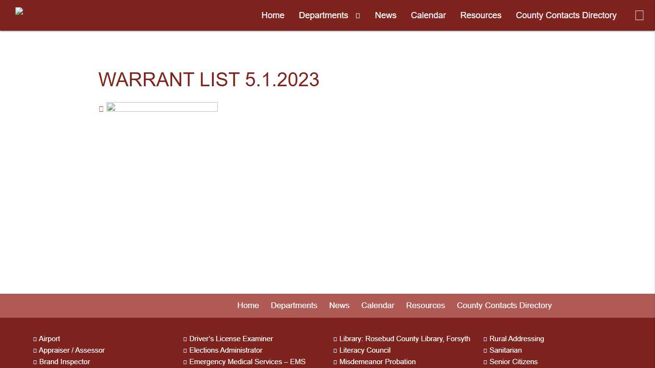Screen dimensions: 655x368
Task: Open the Airport department link
Action: (x=49, y=339)
